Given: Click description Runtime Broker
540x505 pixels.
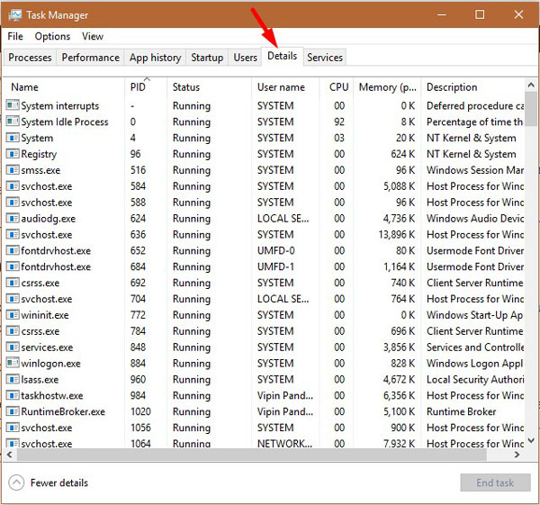Looking at the screenshot, I should tap(461, 411).
